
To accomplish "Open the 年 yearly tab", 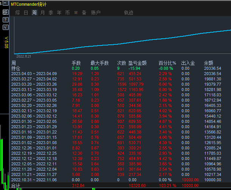I will click(59, 13).
